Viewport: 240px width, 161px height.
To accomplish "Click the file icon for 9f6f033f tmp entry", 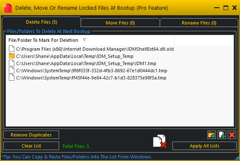I will point(12,71).
